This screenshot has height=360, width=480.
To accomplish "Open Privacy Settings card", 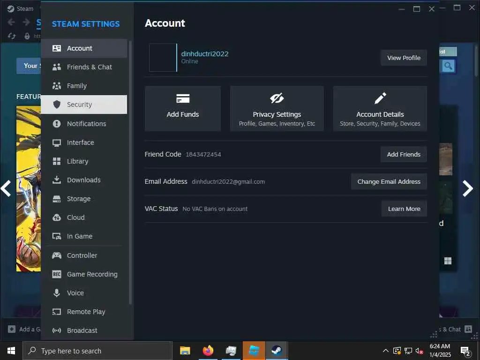I will 277,108.
